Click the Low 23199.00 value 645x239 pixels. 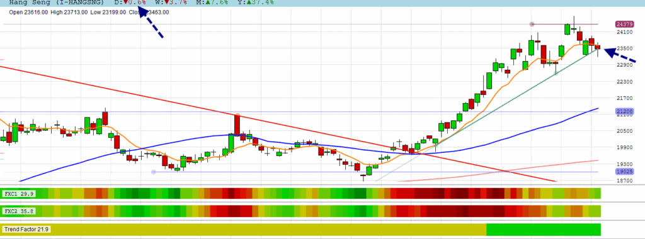click(x=108, y=13)
